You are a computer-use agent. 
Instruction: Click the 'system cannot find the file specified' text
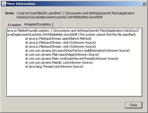click(107, 35)
